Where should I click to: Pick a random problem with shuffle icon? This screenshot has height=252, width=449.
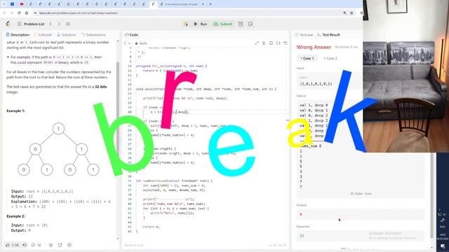(x=67, y=24)
